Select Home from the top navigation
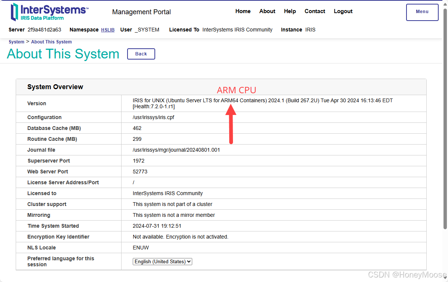448x282 pixels. click(x=243, y=11)
